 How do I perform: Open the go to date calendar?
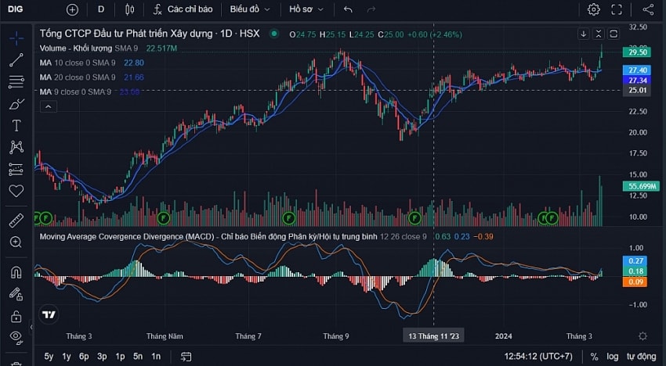[x=186, y=357]
